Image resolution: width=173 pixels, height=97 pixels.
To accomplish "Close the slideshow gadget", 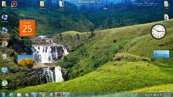I will [x=35, y=56].
